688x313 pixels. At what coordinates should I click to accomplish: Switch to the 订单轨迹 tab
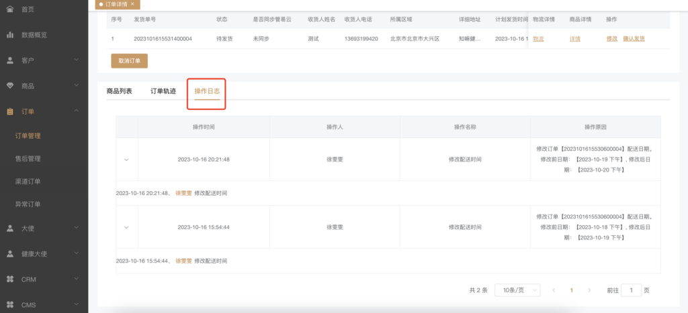[x=163, y=92]
